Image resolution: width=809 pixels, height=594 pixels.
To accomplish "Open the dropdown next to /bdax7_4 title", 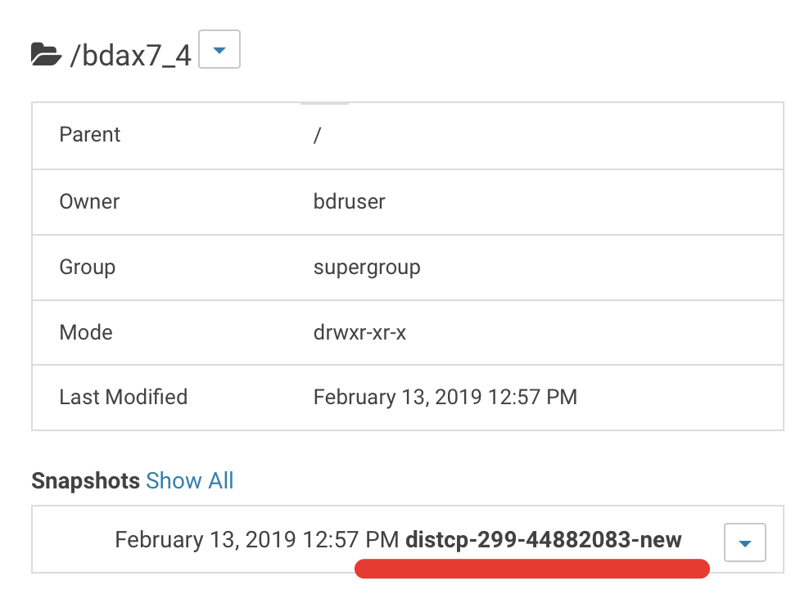I will point(219,52).
